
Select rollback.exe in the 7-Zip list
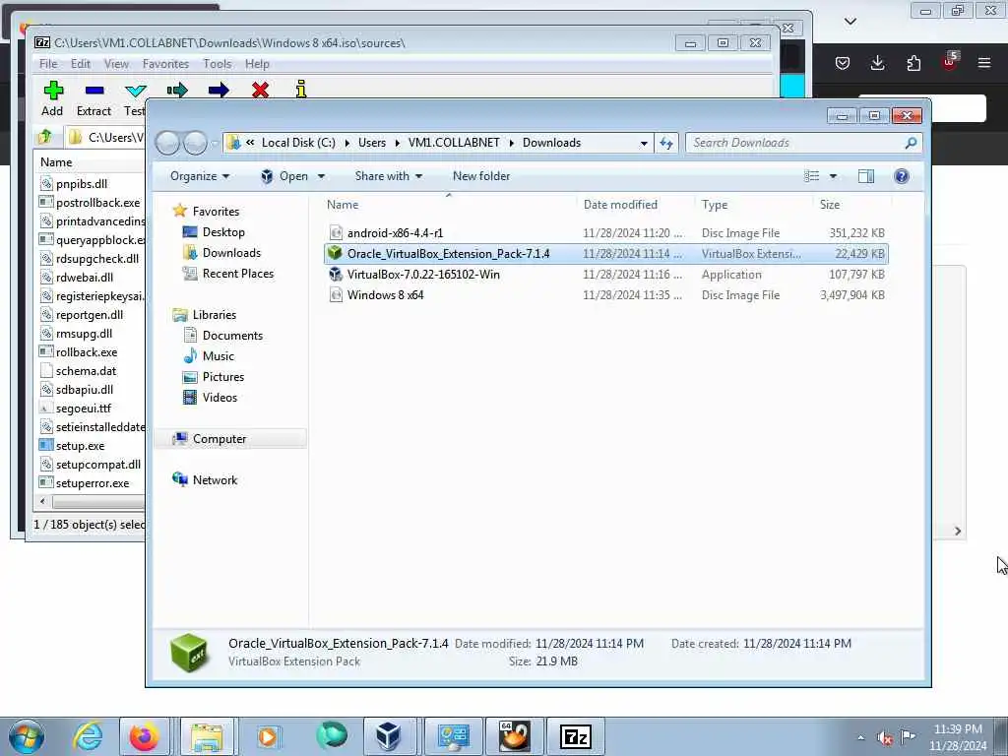[x=87, y=352]
